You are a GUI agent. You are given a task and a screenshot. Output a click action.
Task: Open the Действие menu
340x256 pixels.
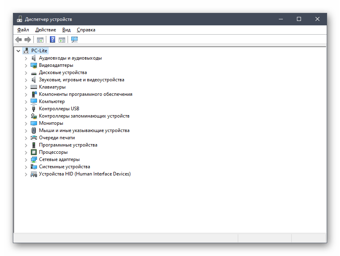pos(45,30)
